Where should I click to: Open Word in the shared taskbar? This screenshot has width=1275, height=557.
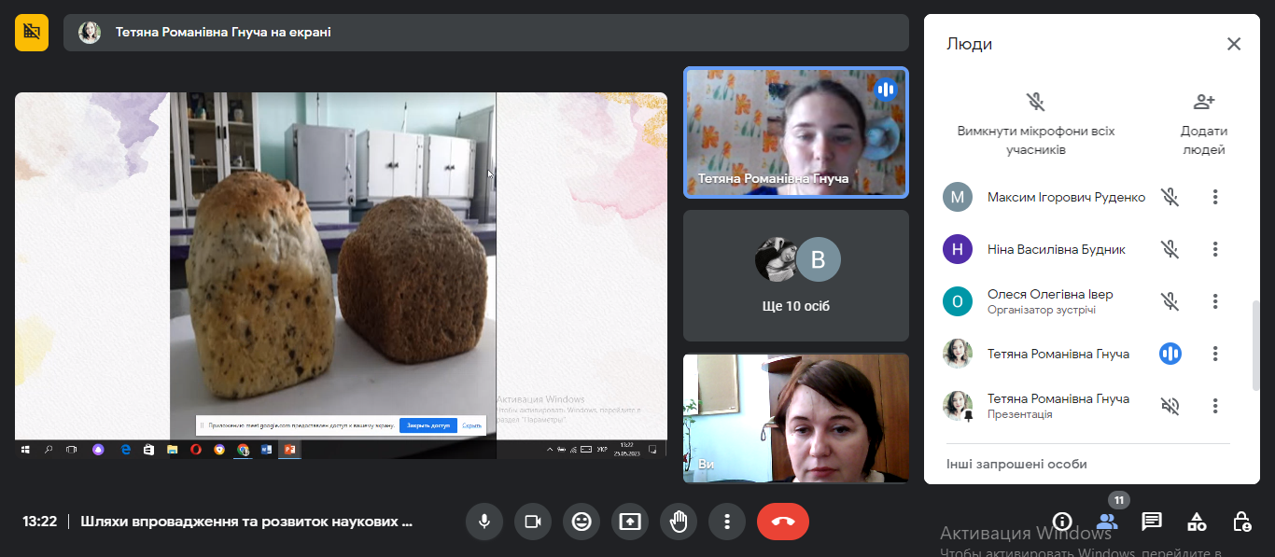(266, 450)
